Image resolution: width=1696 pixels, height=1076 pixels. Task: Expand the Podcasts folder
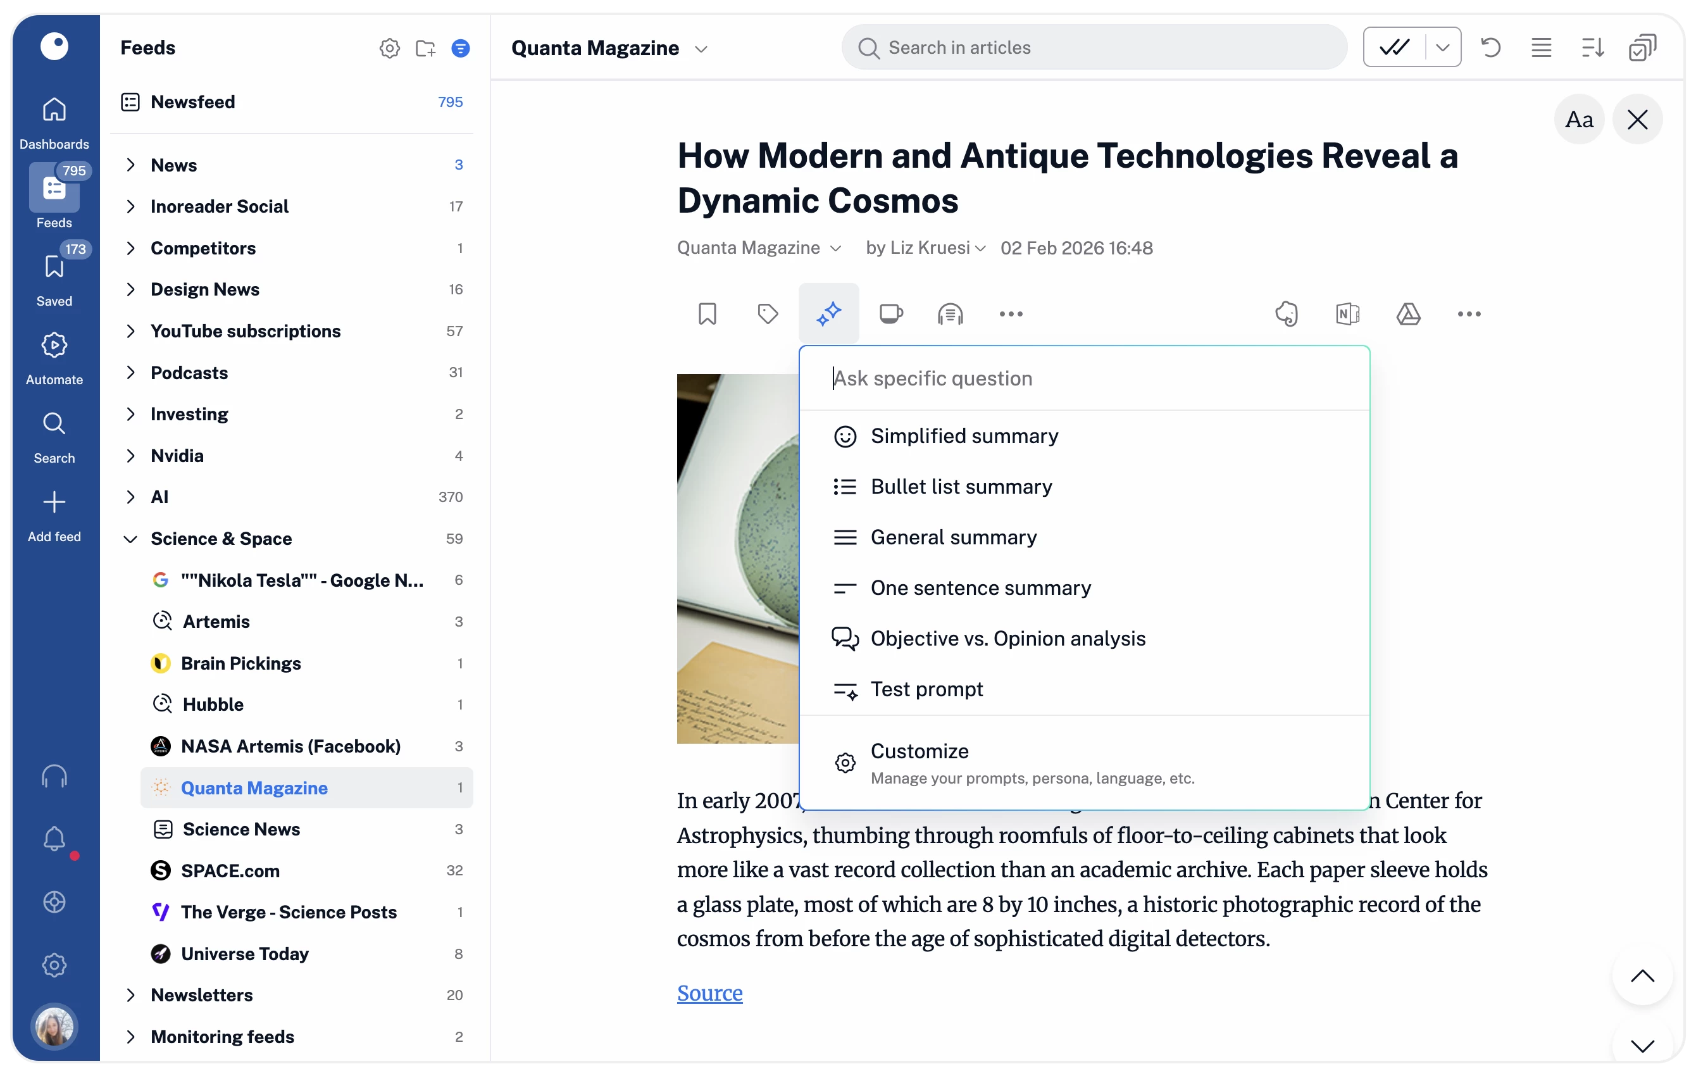[x=130, y=373]
